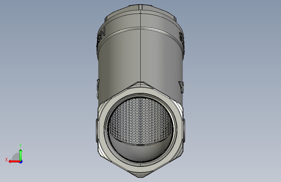Click the green Y axis arrow of triad
Viewport: 281px width, 182px height.
pos(21,155)
